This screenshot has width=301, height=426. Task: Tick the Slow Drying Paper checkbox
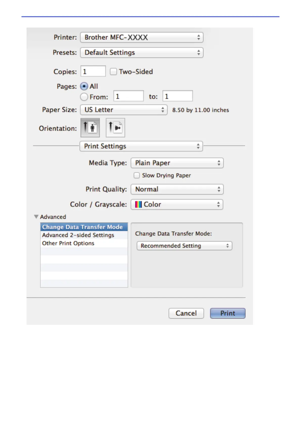tap(137, 175)
